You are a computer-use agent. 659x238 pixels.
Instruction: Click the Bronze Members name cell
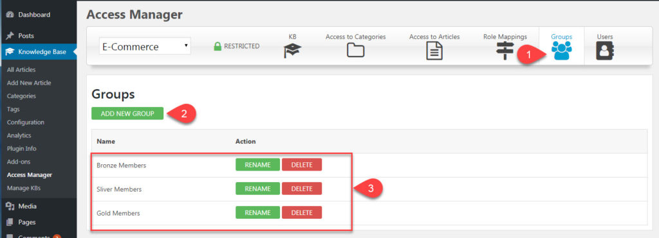(122, 165)
